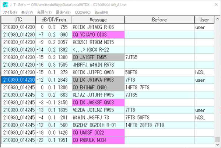The image size is (221, 148).
Task: Click dB/DT/Freq cell -3 -0.1 2456
Action: click(54, 102)
